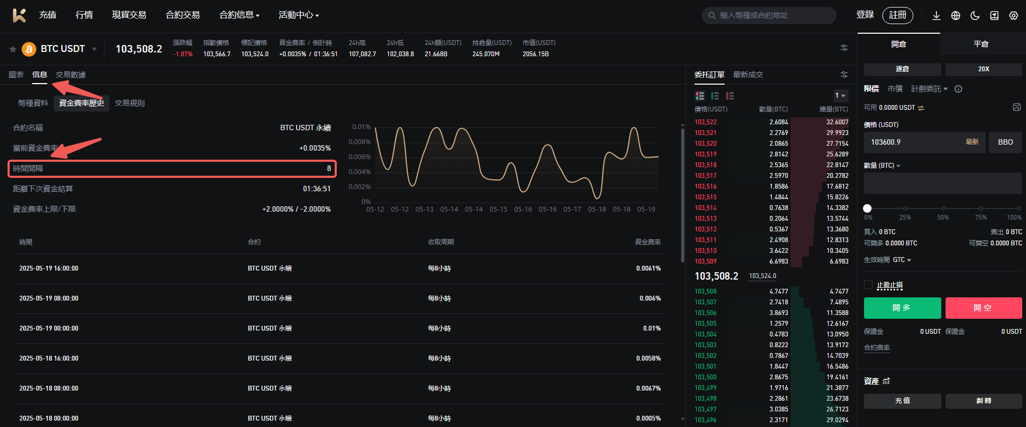
Task: Open the calculator icon beside available balance
Action: [1016, 107]
